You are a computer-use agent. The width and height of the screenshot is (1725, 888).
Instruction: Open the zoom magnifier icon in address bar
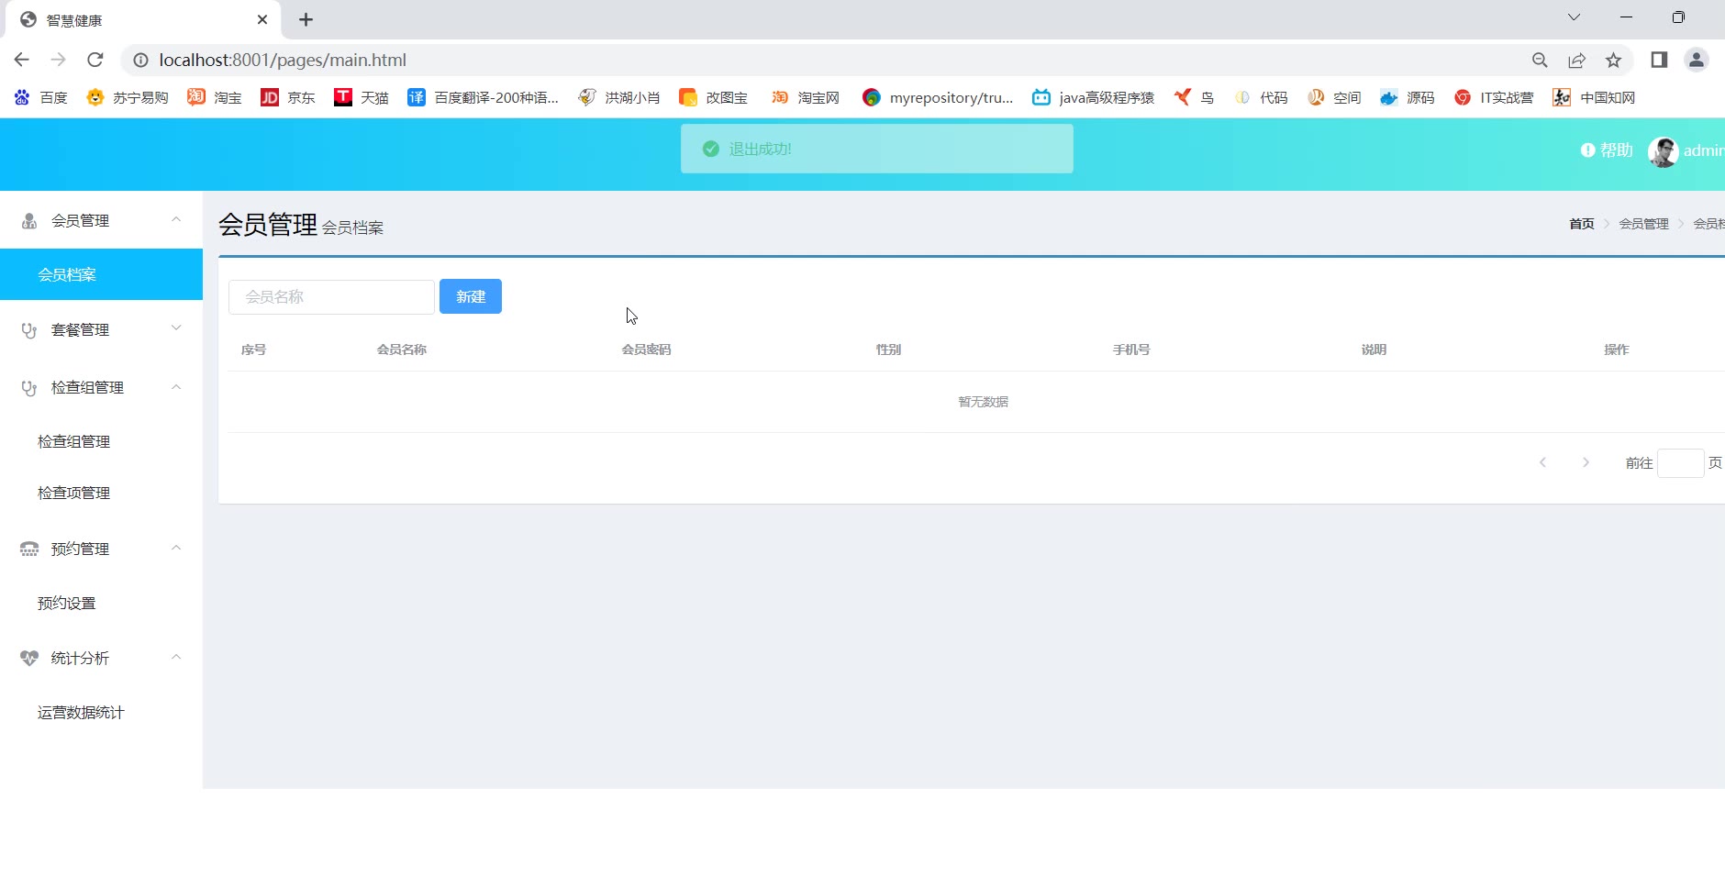pos(1540,60)
